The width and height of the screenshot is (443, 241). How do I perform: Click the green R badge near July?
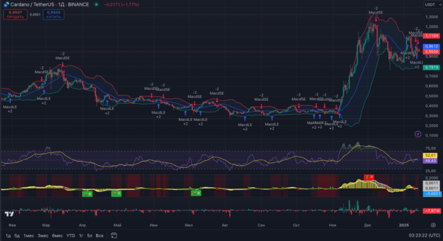pyautogui.click(x=196, y=193)
